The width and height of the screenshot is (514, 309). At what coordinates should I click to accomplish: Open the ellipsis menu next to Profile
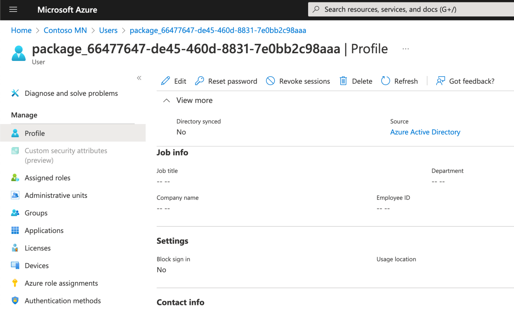coord(405,49)
